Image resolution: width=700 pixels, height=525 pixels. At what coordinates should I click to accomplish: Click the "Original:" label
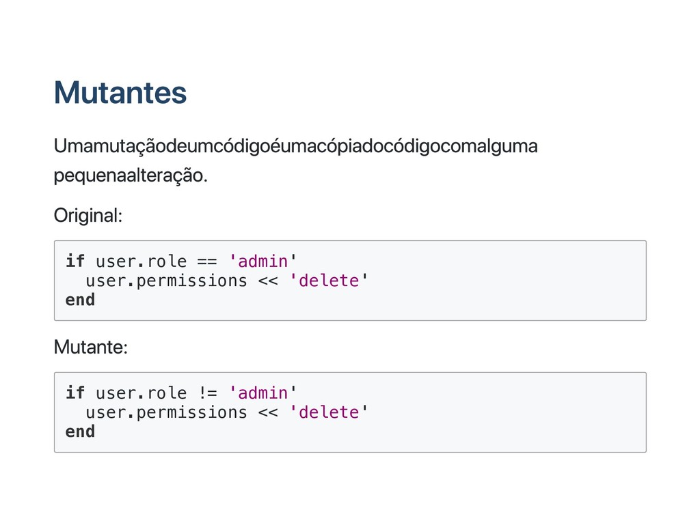click(88, 215)
